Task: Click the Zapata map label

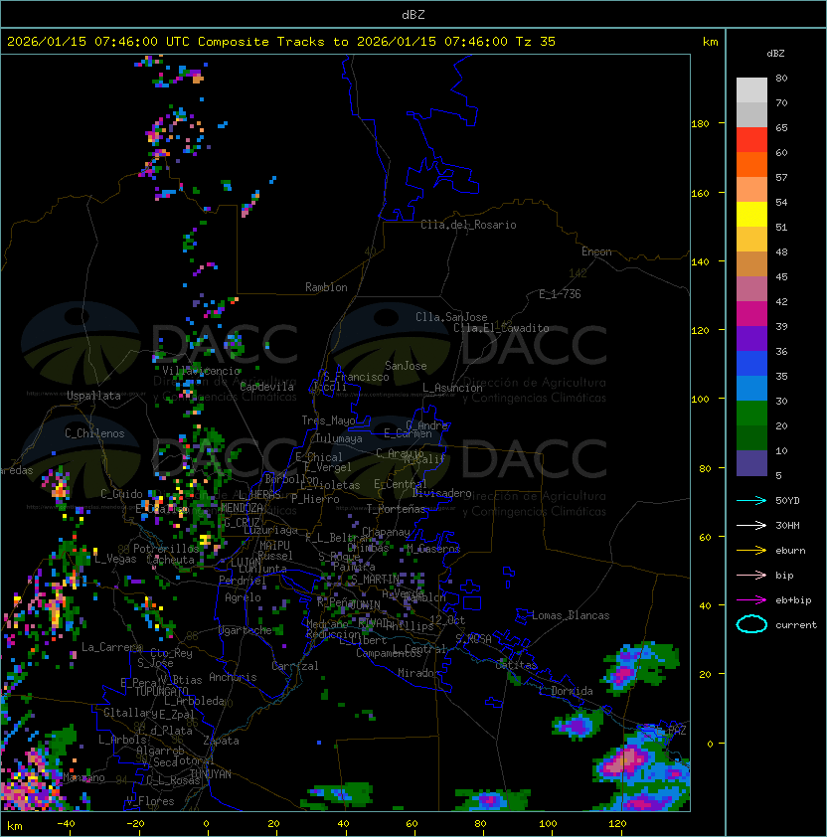Action: pos(221,741)
